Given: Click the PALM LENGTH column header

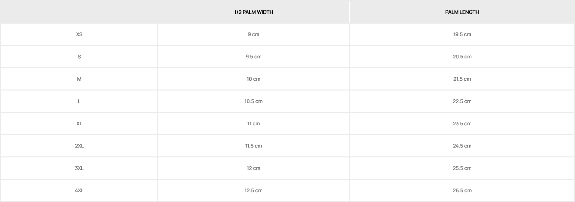Looking at the screenshot, I should click(462, 12).
